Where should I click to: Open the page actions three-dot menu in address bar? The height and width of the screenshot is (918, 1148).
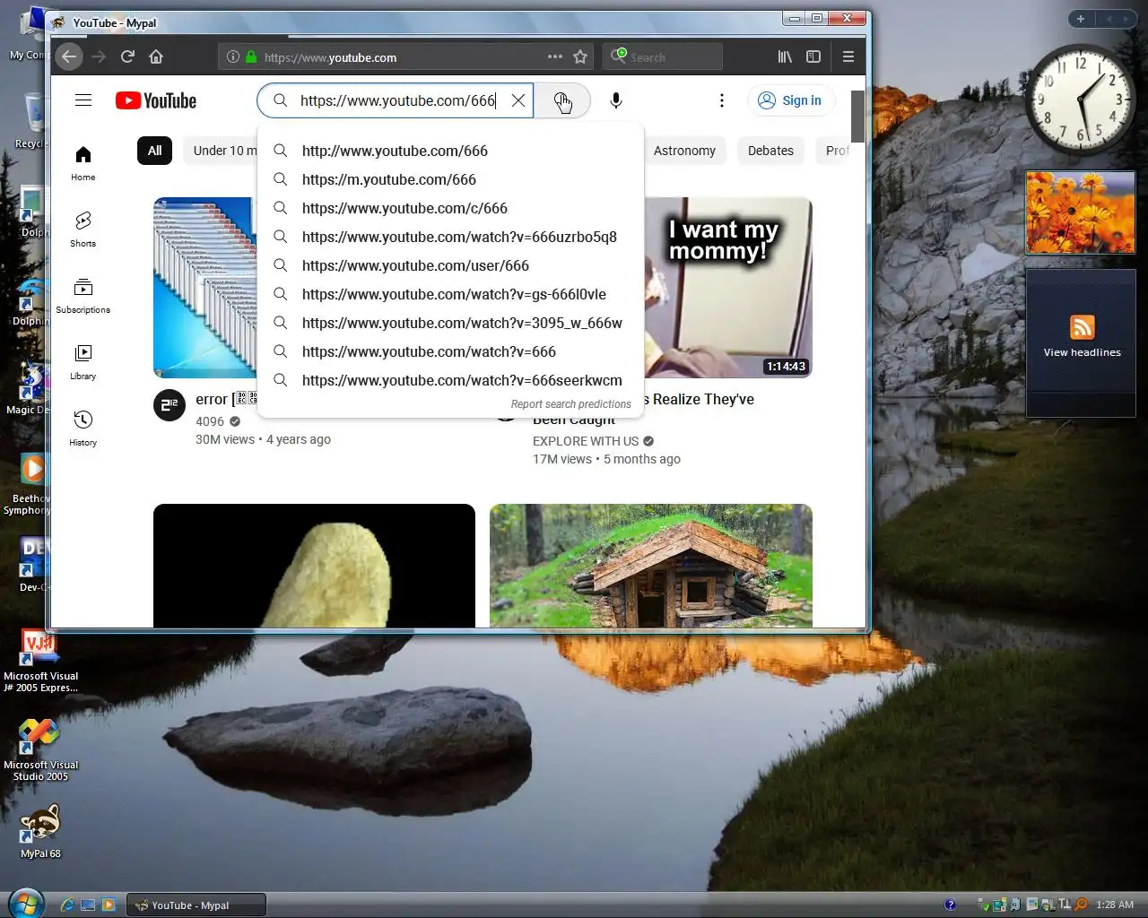555,56
